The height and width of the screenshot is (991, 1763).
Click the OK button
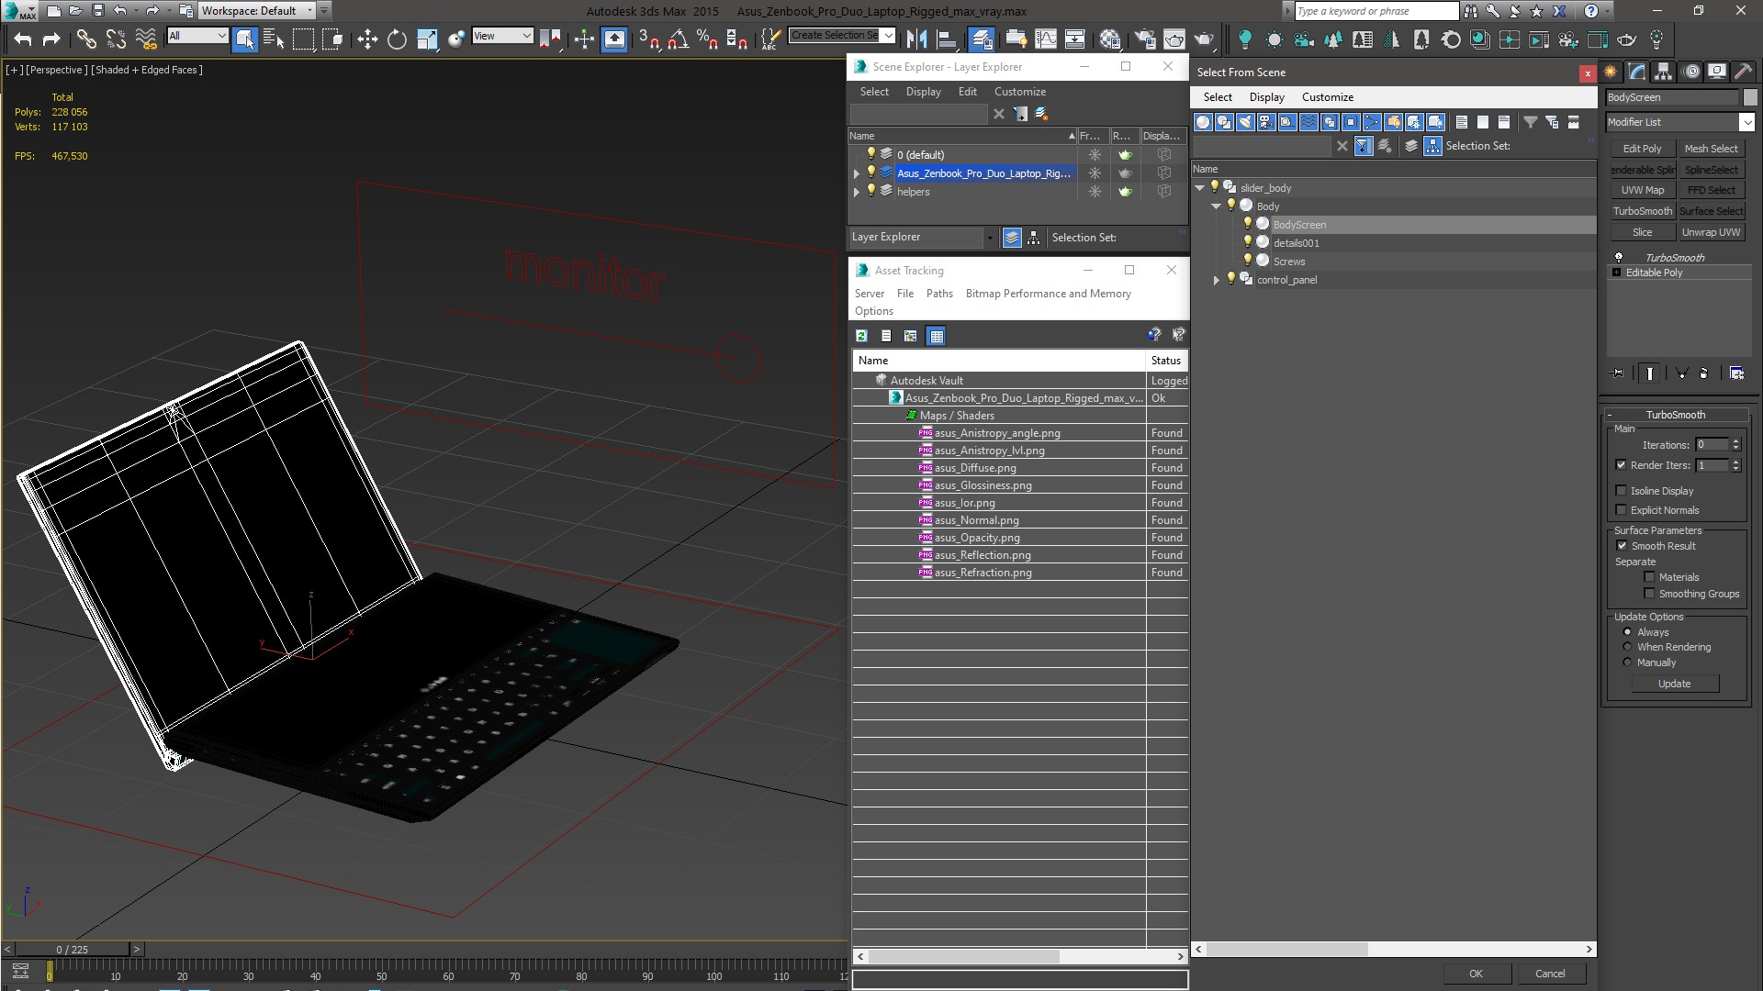coord(1476,974)
